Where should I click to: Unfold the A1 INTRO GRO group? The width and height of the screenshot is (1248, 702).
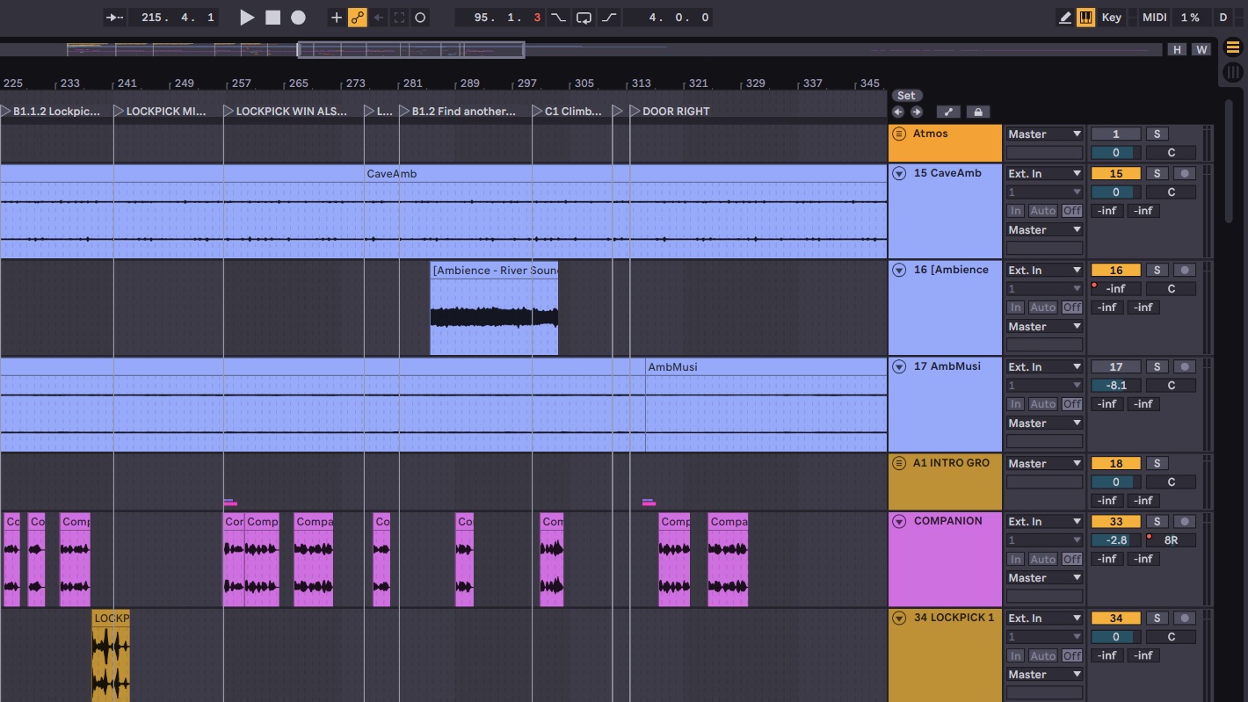pos(898,463)
